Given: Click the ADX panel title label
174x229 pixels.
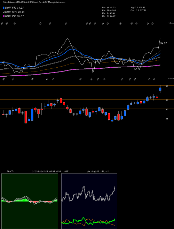Looking at the screenshot, I should (66, 171).
